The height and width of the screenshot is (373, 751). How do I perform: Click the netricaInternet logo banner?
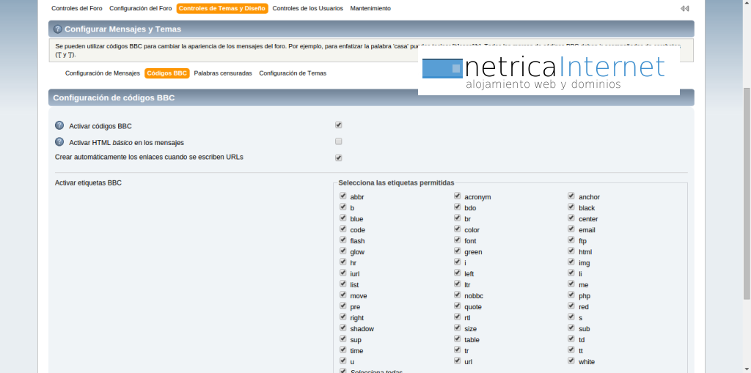tap(549, 71)
